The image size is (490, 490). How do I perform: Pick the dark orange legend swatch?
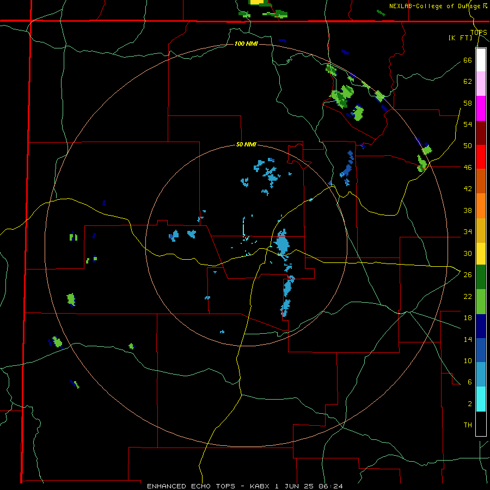(481, 181)
